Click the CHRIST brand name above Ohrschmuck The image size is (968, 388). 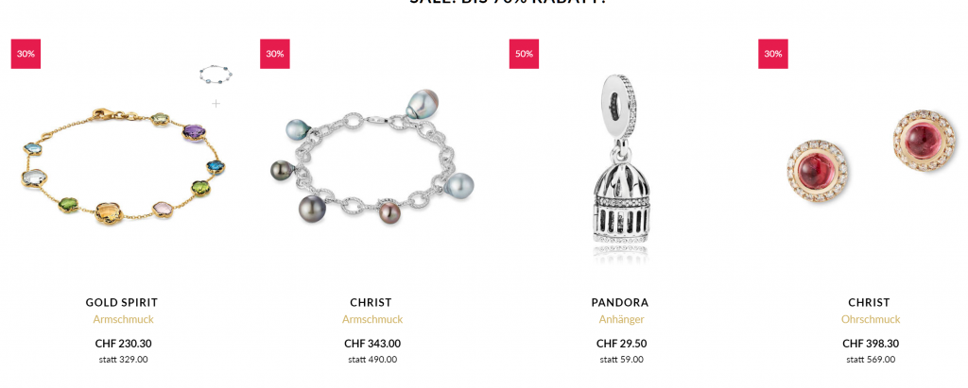pos(870,302)
